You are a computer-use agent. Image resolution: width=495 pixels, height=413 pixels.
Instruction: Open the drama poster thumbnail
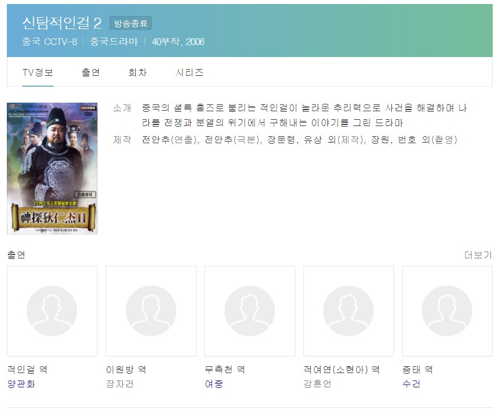52,168
